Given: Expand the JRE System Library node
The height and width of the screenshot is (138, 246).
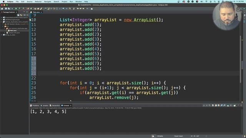Looking at the screenshot, I should [3, 24].
